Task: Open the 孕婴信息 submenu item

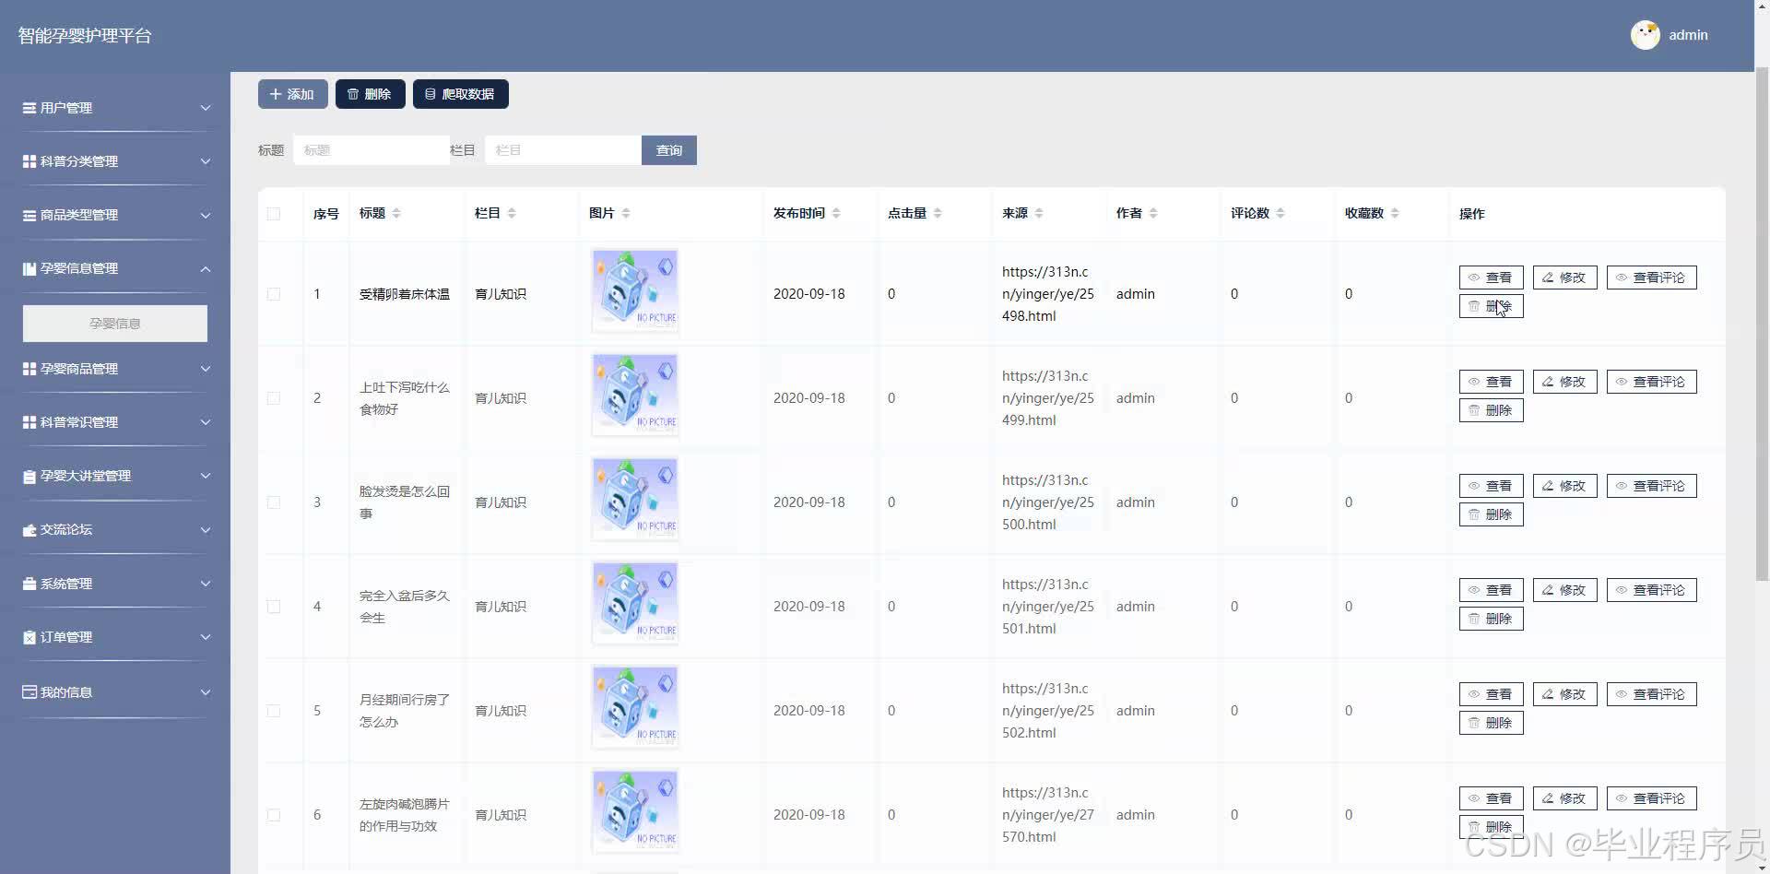Action: (x=115, y=324)
